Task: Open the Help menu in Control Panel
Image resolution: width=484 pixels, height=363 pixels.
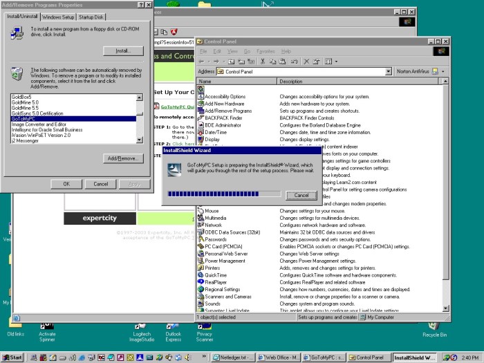Action: [x=286, y=51]
